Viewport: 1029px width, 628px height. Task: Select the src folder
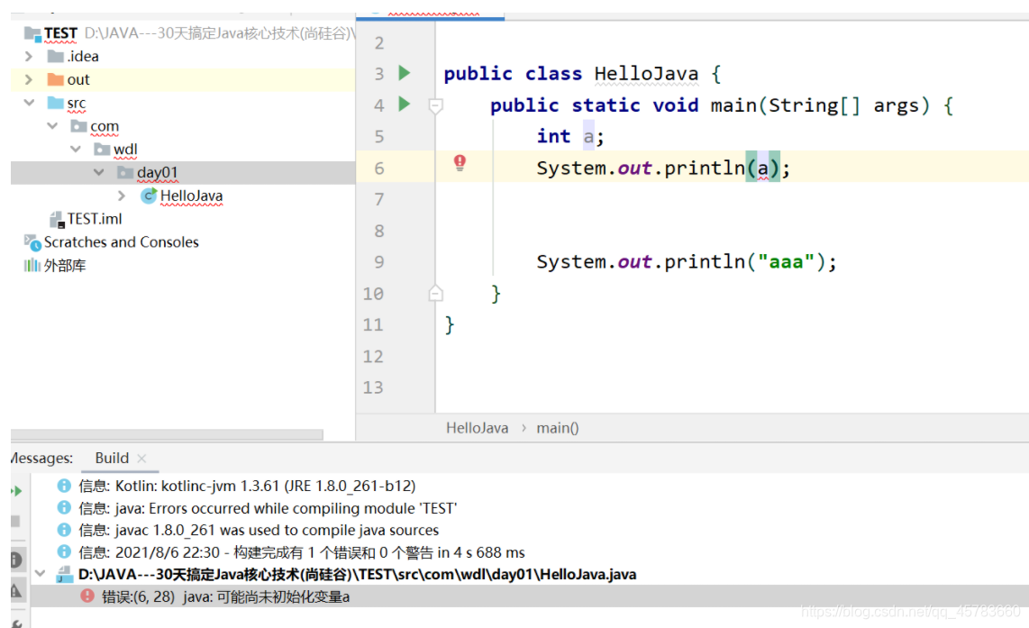[76, 103]
